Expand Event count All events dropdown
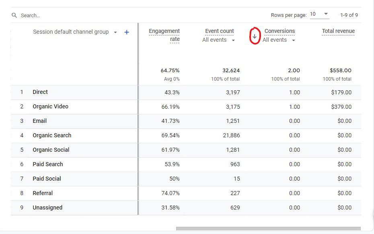374x234 pixels. pyautogui.click(x=219, y=40)
